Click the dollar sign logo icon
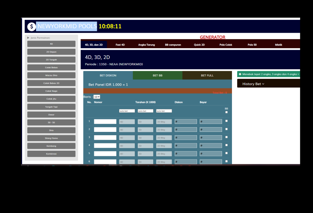This screenshot has height=213, width=313. click(32, 27)
